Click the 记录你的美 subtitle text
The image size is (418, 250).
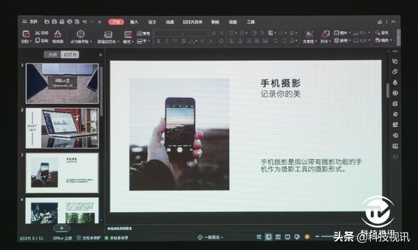coord(280,94)
